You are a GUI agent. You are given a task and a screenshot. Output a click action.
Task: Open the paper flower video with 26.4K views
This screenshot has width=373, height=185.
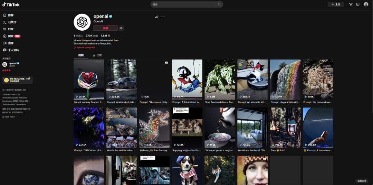[89, 80]
